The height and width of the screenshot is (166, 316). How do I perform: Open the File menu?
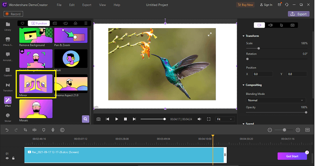coord(59,5)
